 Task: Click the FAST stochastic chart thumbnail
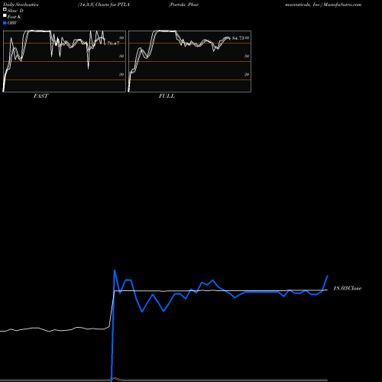(x=64, y=61)
